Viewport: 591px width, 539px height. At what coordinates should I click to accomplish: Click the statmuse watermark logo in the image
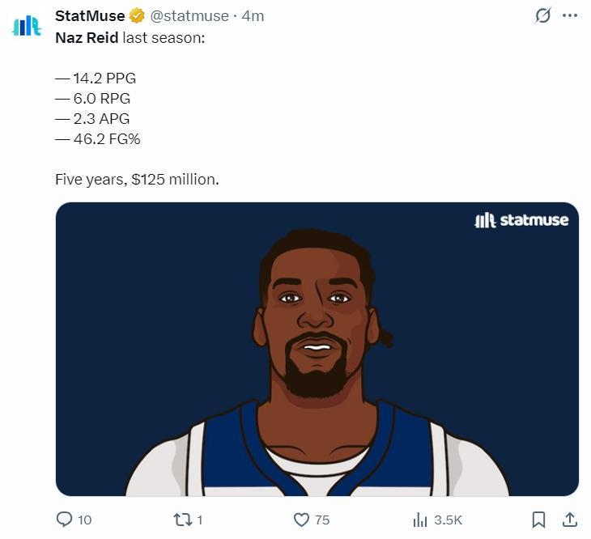coord(521,220)
